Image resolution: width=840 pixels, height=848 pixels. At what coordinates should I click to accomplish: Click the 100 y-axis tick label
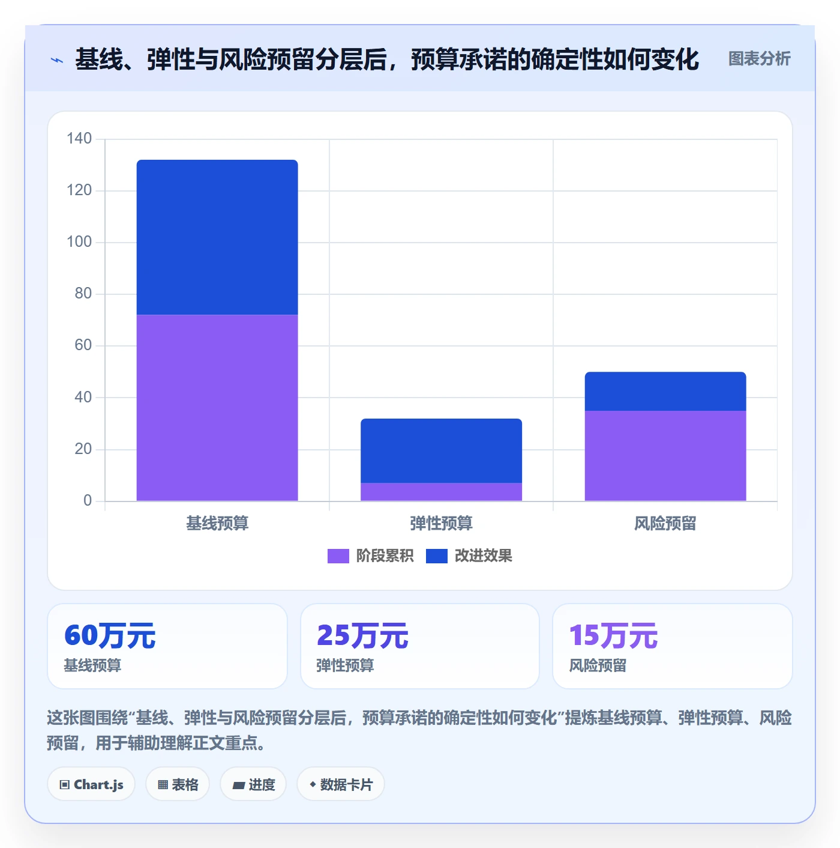[x=79, y=242]
